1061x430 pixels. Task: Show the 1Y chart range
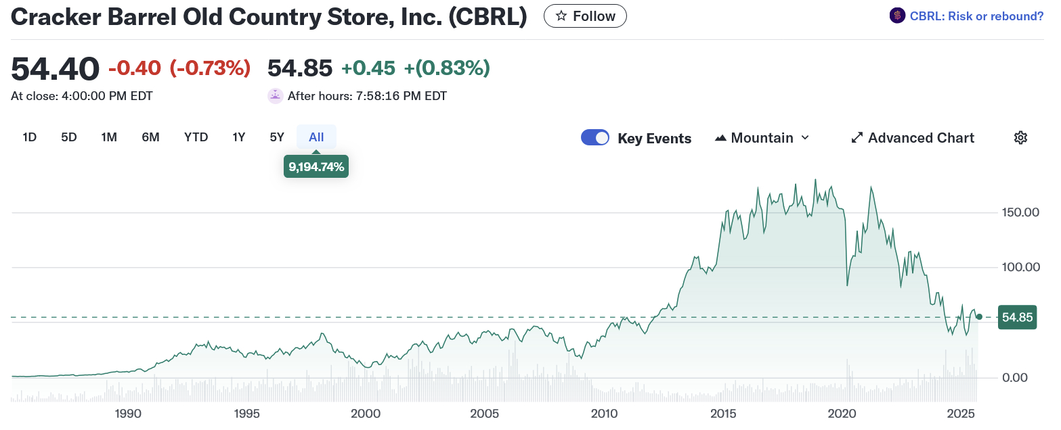click(238, 137)
